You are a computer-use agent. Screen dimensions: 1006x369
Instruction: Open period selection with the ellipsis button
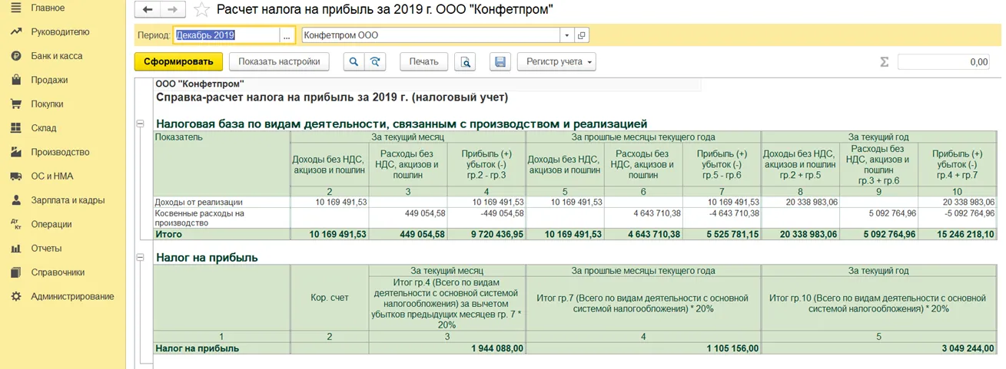coord(287,35)
